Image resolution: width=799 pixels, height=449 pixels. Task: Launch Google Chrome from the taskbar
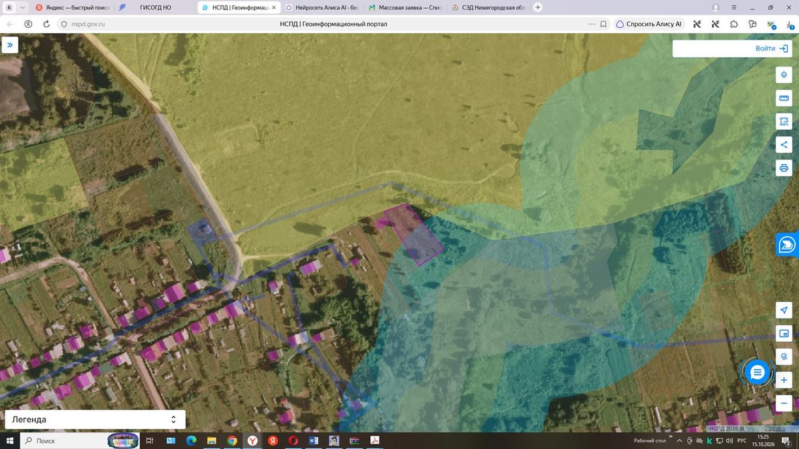(x=232, y=440)
